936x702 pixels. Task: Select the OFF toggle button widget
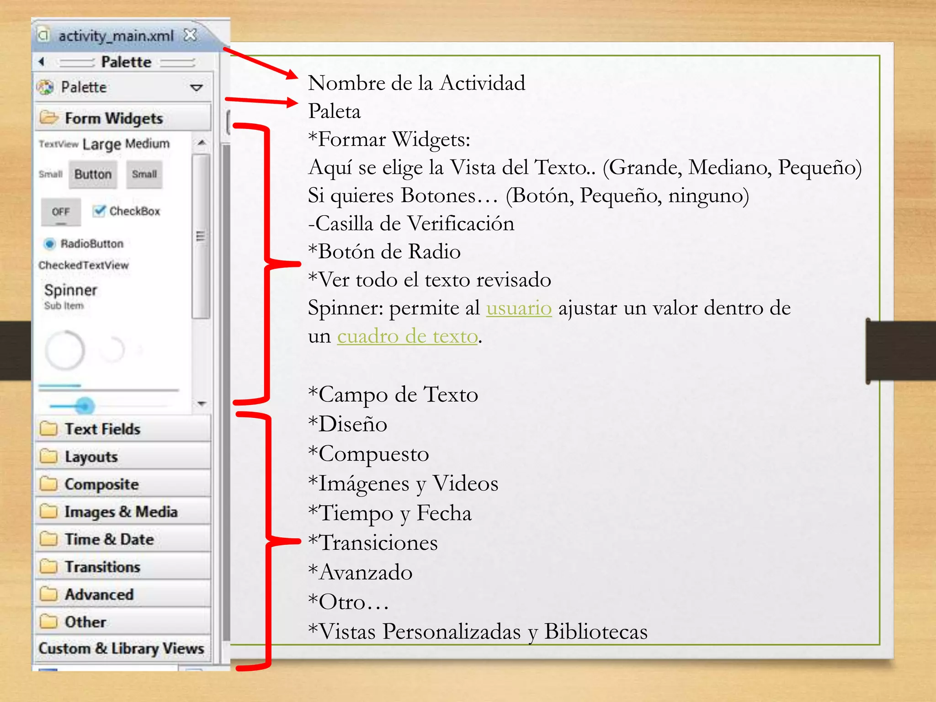click(x=61, y=212)
